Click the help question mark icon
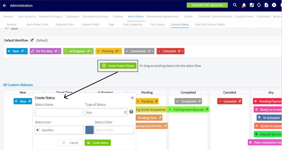This screenshot has width=282, height=150. (131, 112)
